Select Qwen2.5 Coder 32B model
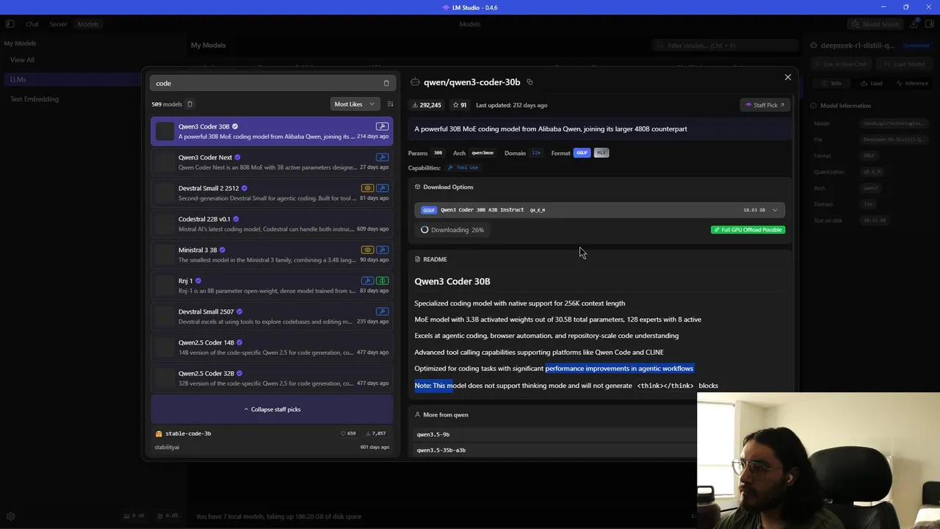The height and width of the screenshot is (529, 940). coord(272,378)
